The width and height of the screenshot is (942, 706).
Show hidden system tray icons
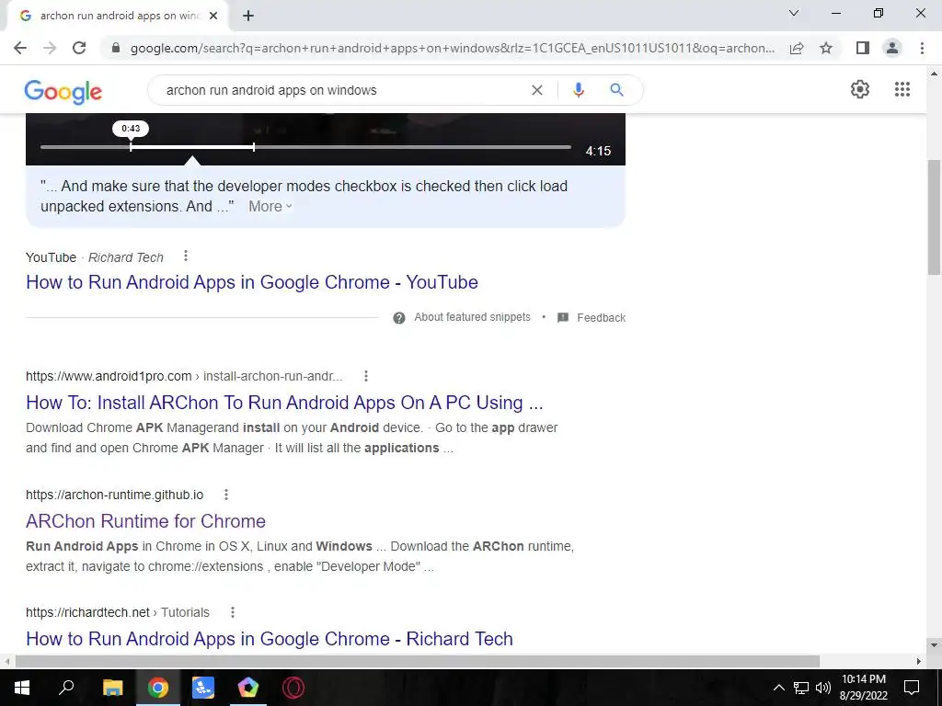pos(778,688)
